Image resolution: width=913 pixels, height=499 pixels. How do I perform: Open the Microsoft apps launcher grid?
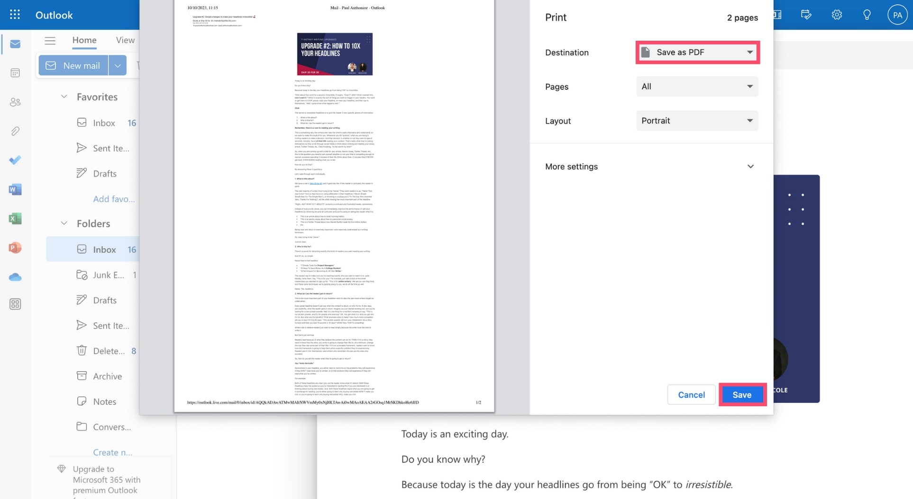[15, 15]
